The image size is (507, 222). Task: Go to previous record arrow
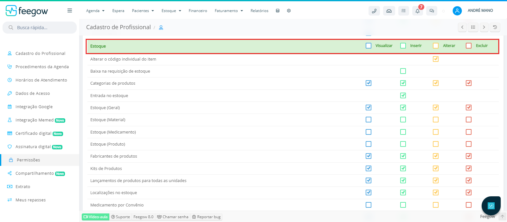click(462, 27)
